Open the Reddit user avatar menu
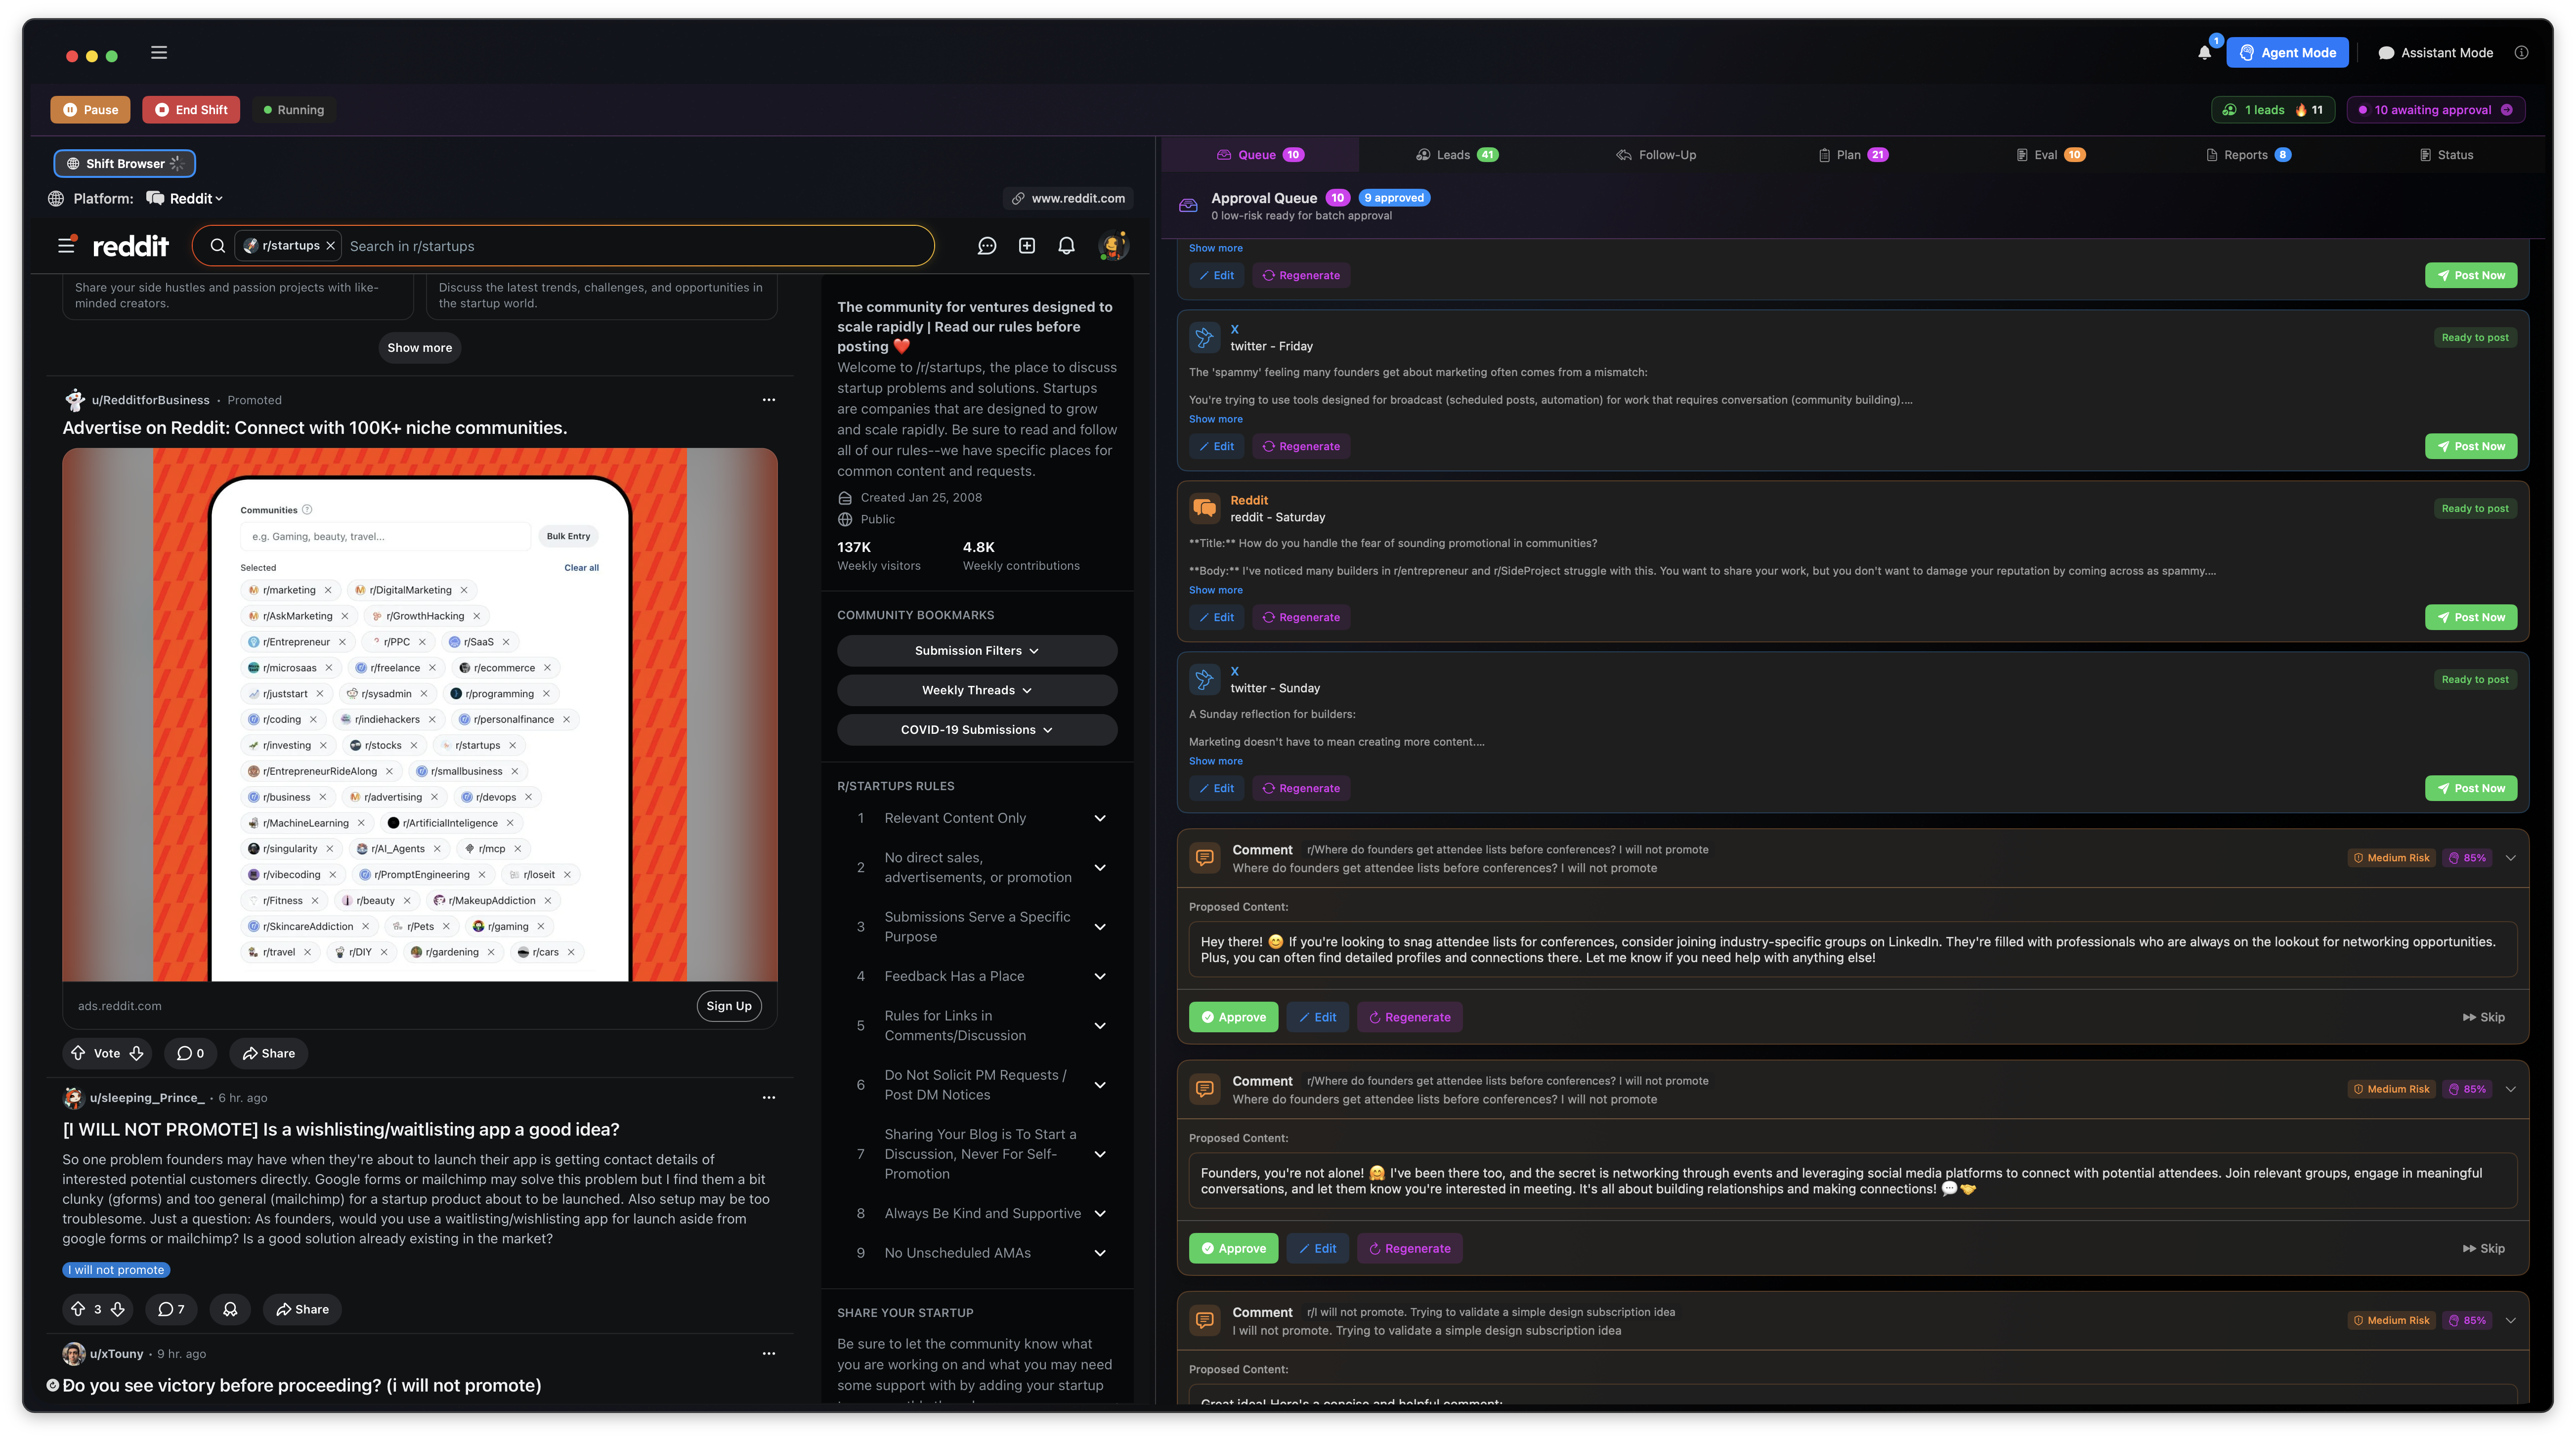 point(1113,246)
